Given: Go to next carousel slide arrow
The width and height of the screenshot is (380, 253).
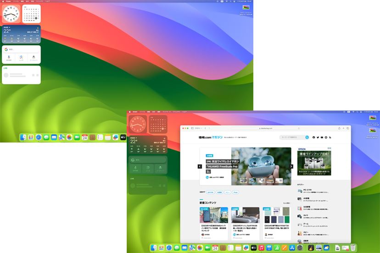Looking at the screenshot, I should (x=291, y=166).
